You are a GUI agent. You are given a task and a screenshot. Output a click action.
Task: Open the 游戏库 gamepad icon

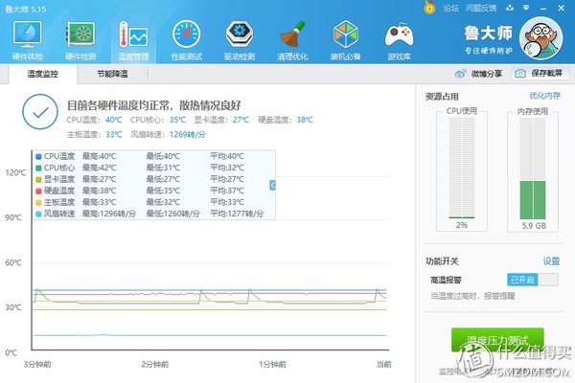point(399,40)
